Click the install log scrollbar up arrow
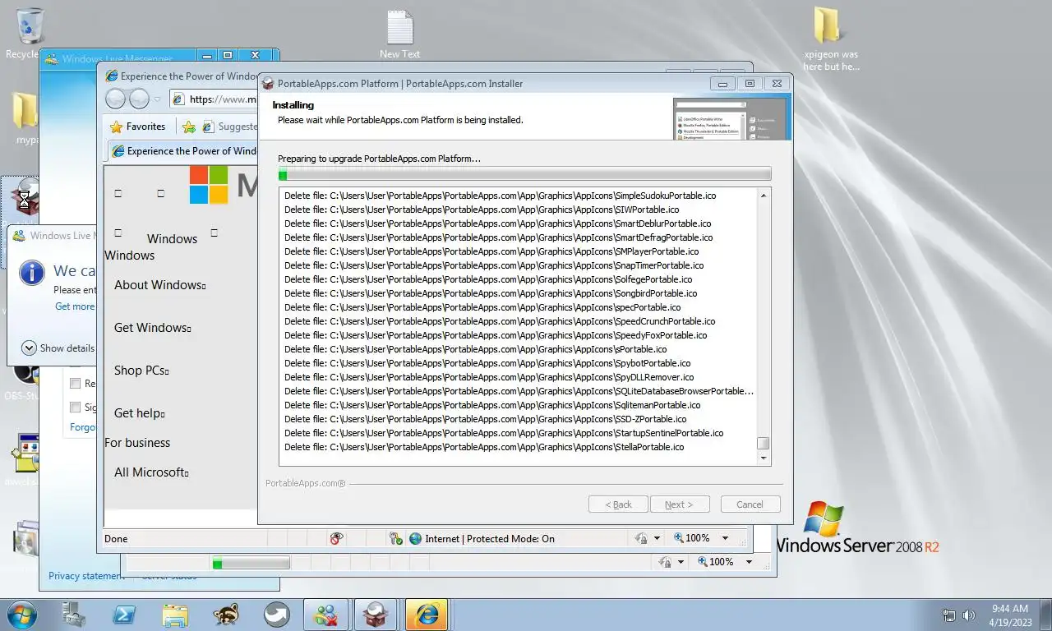 pos(764,196)
